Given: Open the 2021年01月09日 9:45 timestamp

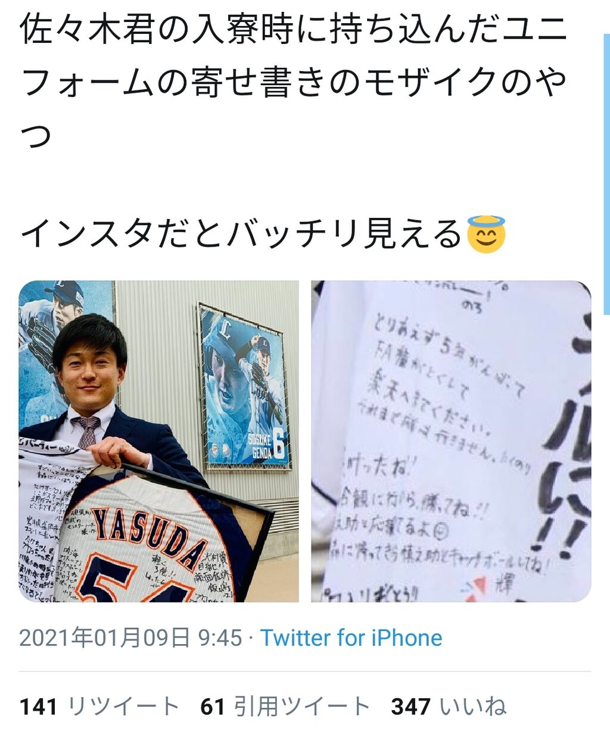Looking at the screenshot, I should tap(130, 638).
